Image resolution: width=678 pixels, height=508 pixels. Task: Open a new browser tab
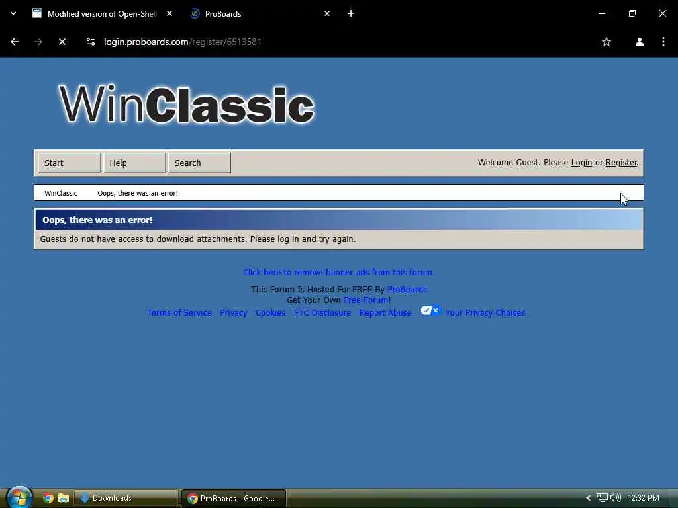coord(351,13)
